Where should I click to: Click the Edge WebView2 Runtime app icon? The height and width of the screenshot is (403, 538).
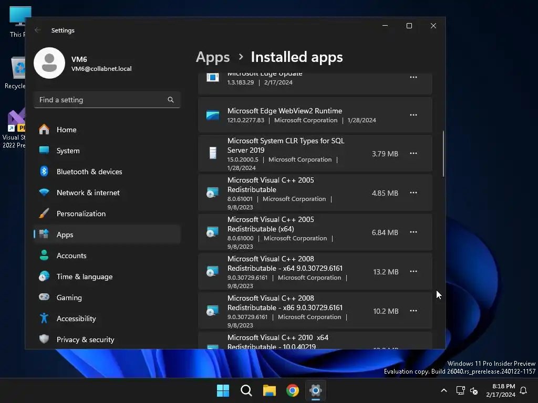[213, 115]
